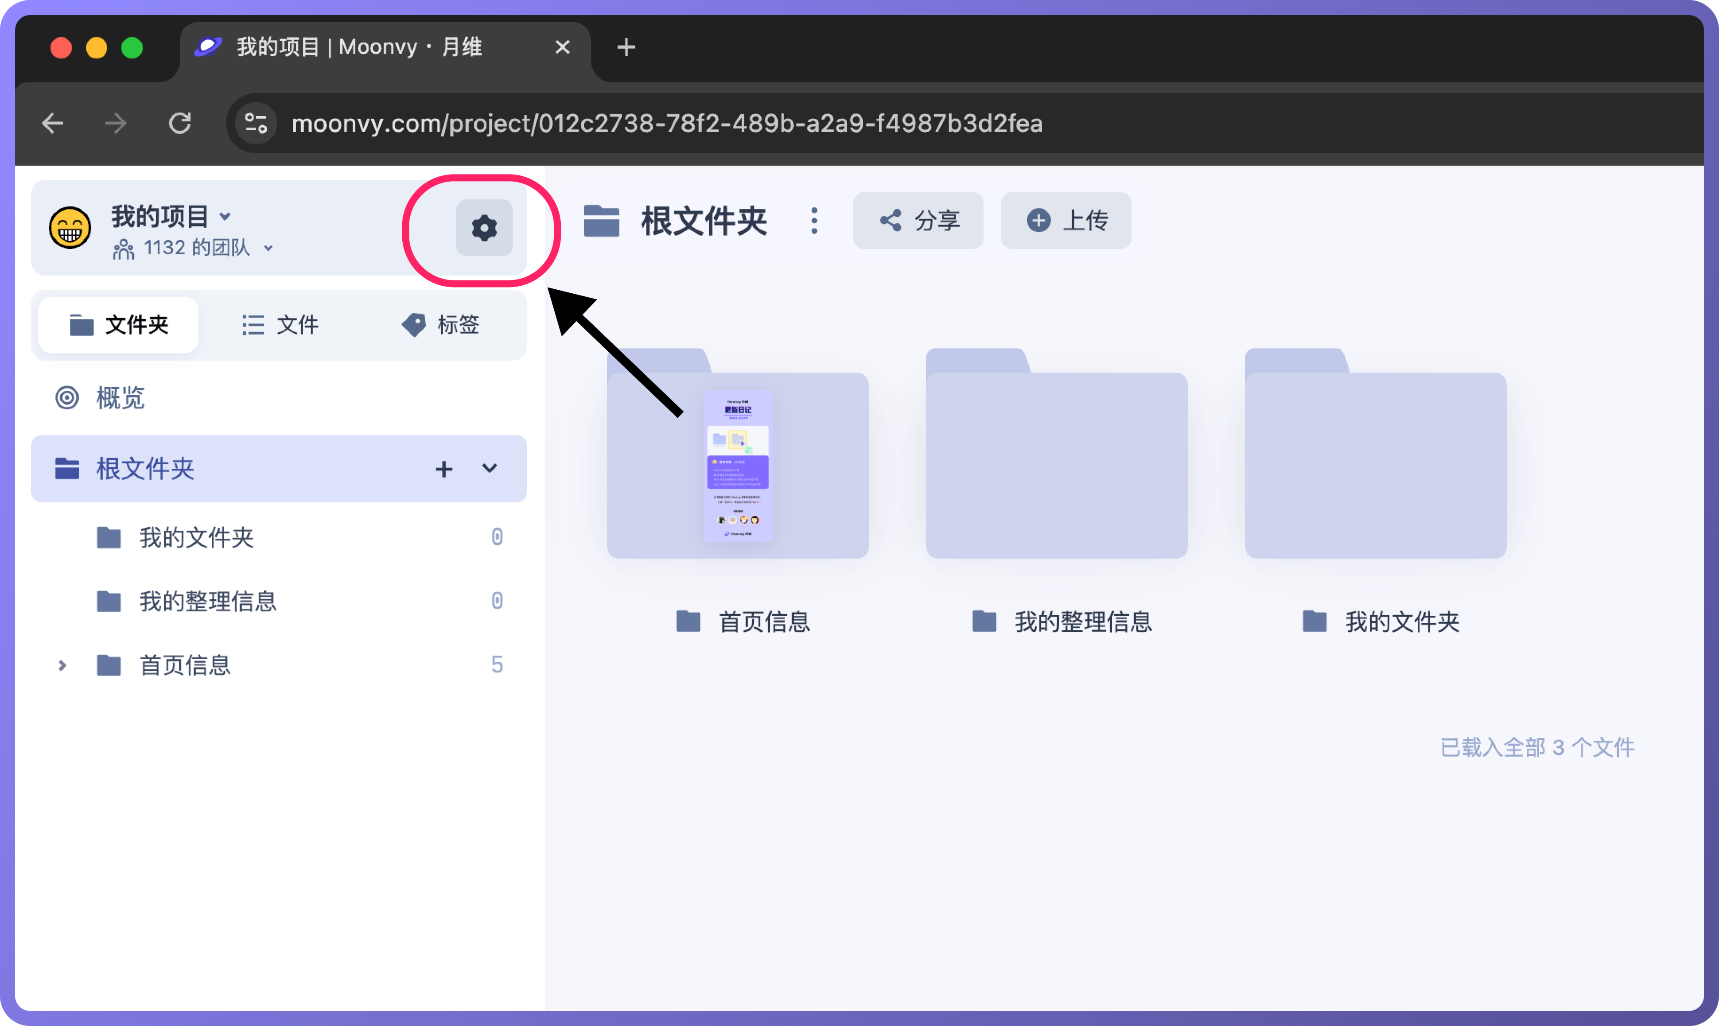This screenshot has width=1719, height=1026.
Task: Click the plus icon on 根文件夹 row
Action: coord(443,469)
